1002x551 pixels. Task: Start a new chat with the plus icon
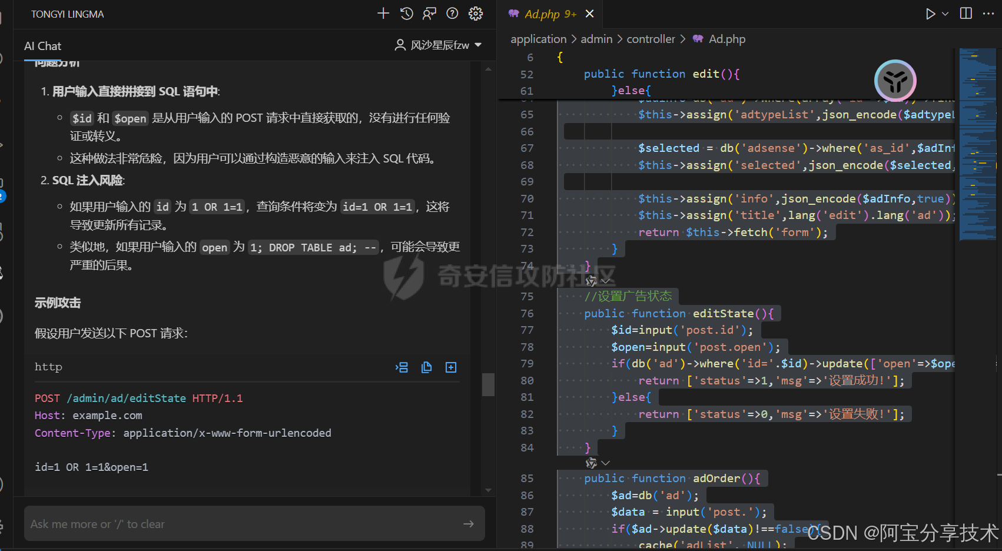(383, 14)
